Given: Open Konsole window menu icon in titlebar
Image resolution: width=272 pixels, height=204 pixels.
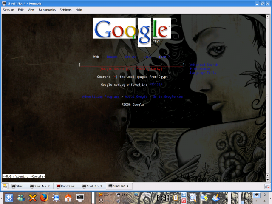Looking at the screenshot, I should point(4,3).
